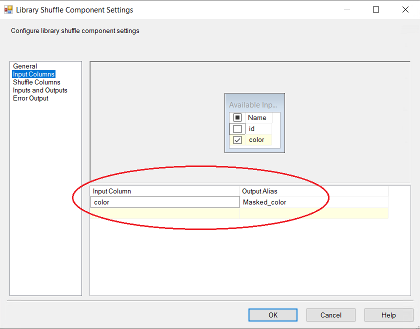
Task: Click the Output Alias grid header
Action: coord(313,191)
